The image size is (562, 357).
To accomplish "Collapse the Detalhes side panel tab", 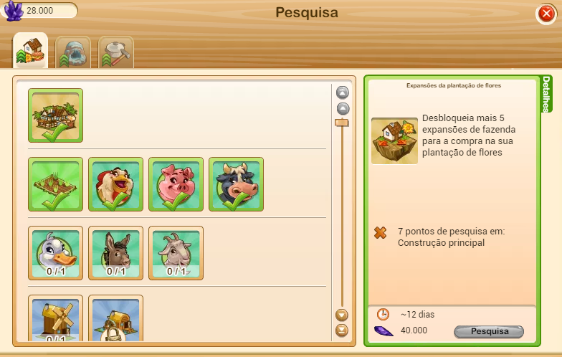I will click(x=546, y=94).
